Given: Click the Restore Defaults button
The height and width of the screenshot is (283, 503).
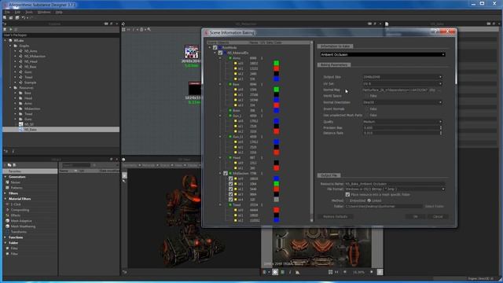Looking at the screenshot, I should point(336,217).
